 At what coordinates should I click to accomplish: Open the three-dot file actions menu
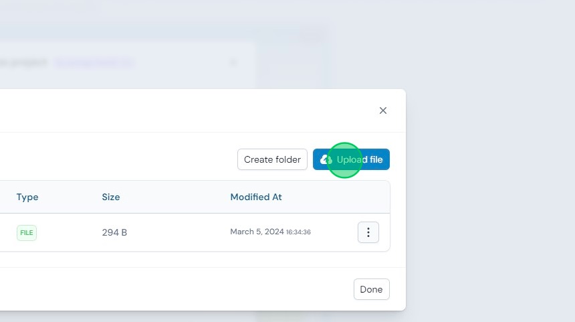coord(368,232)
